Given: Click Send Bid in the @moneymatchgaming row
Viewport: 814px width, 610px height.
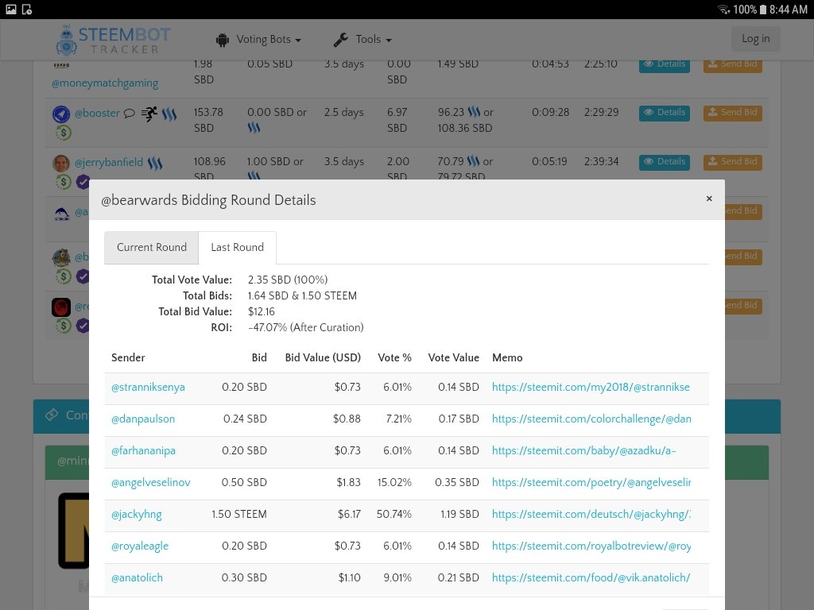Looking at the screenshot, I should click(732, 65).
